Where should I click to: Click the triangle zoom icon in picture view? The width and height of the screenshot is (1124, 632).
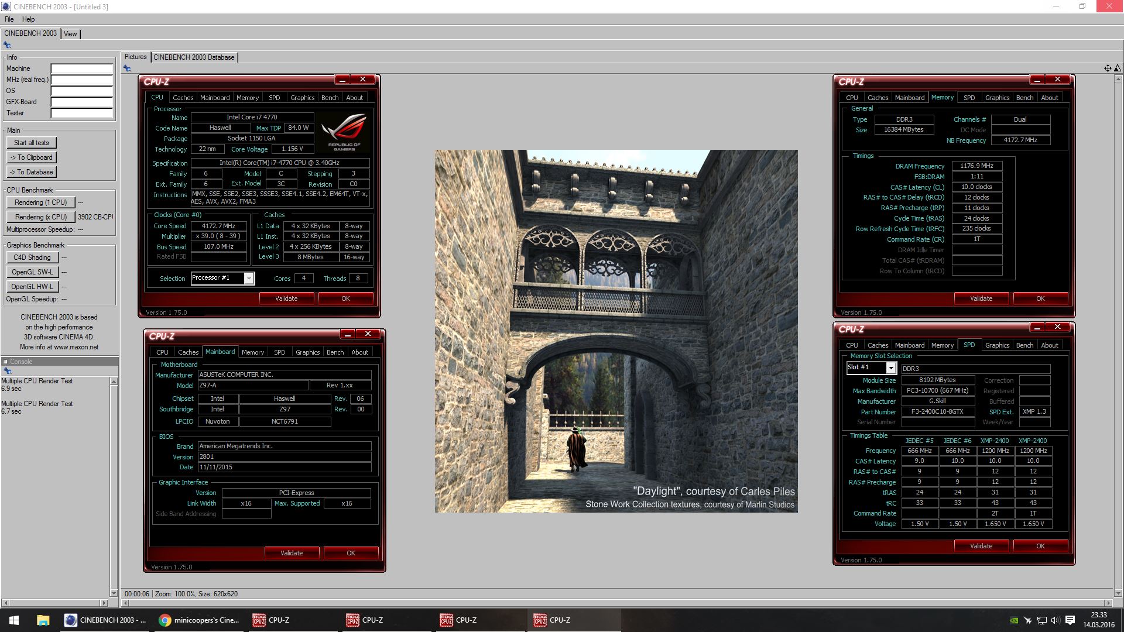tap(1117, 68)
